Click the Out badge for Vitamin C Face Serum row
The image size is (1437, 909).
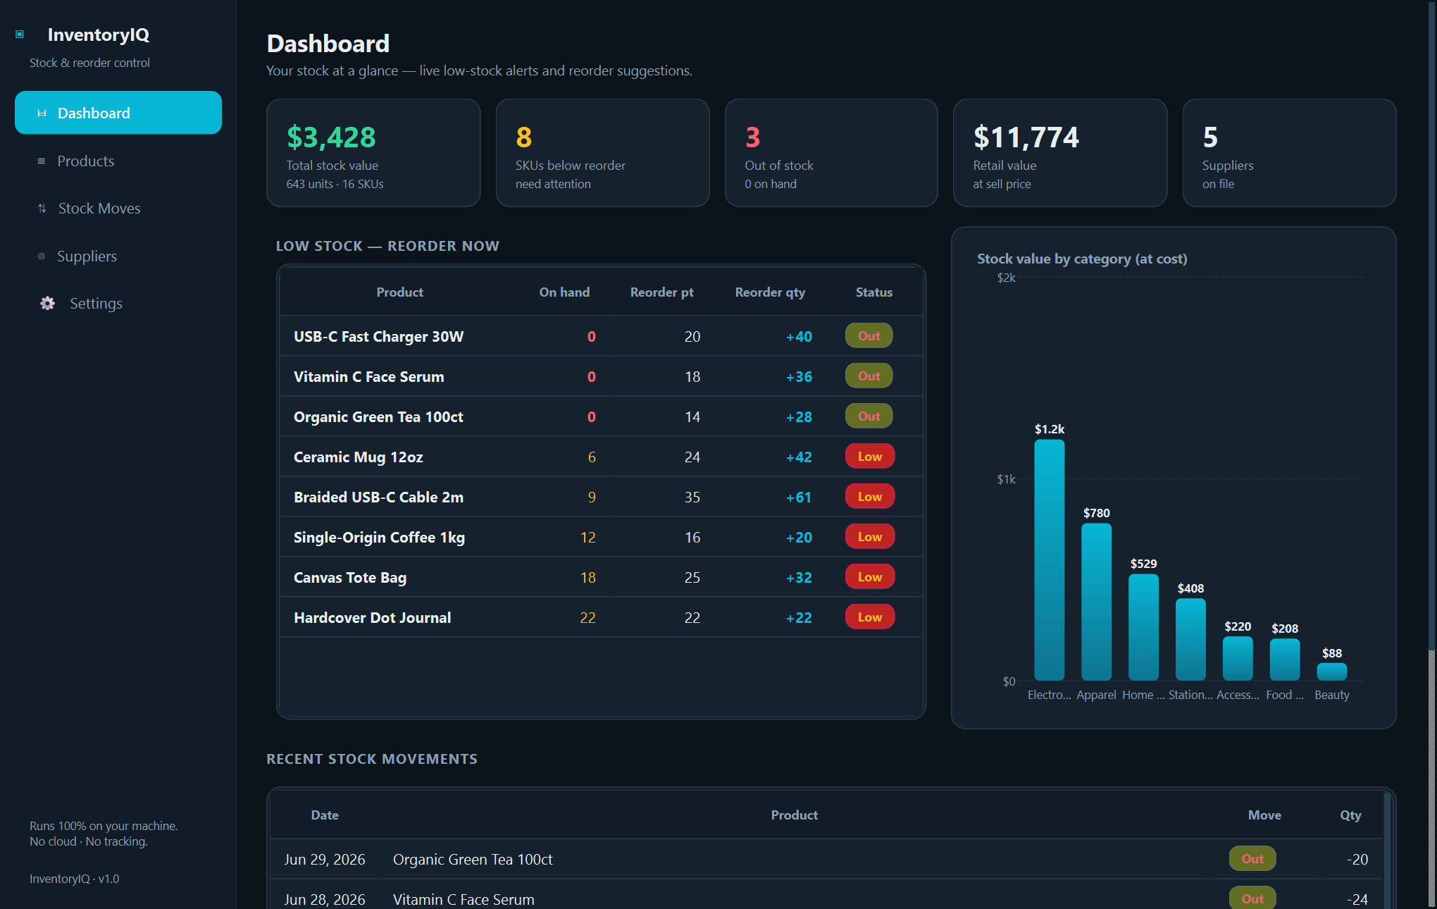869,376
